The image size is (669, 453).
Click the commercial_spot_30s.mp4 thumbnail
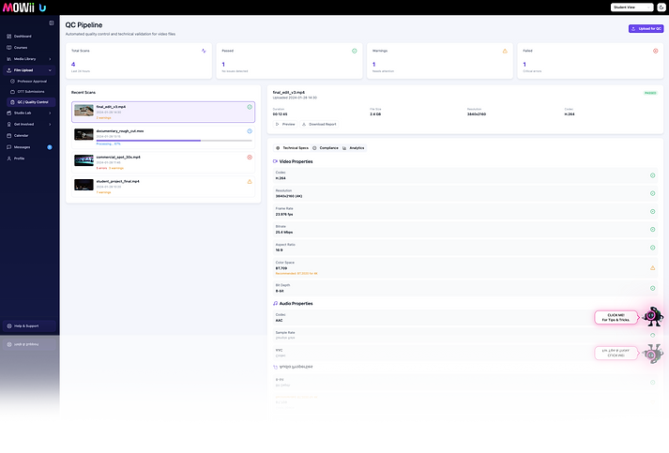[x=84, y=160]
